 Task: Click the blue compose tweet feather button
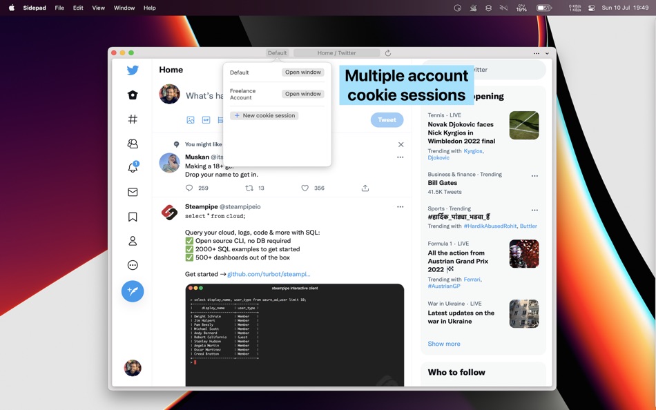click(x=133, y=291)
